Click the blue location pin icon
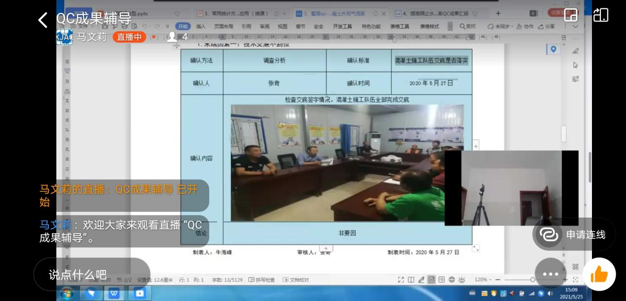626x301 pixels. click(x=553, y=49)
